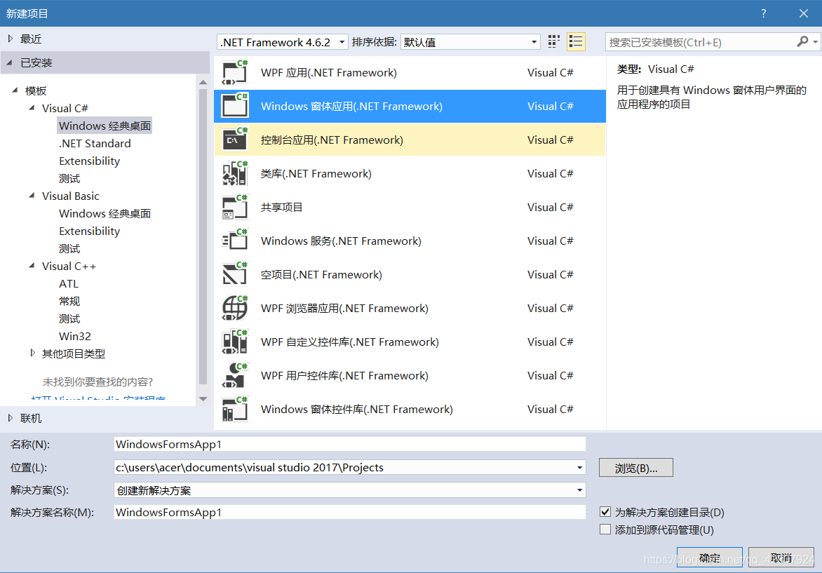Click the search installed templates box
The image size is (822, 573).
click(x=700, y=42)
